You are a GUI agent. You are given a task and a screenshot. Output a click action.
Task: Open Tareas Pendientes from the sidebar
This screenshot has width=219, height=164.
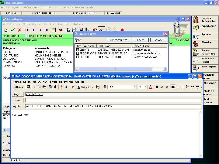tap(205, 52)
